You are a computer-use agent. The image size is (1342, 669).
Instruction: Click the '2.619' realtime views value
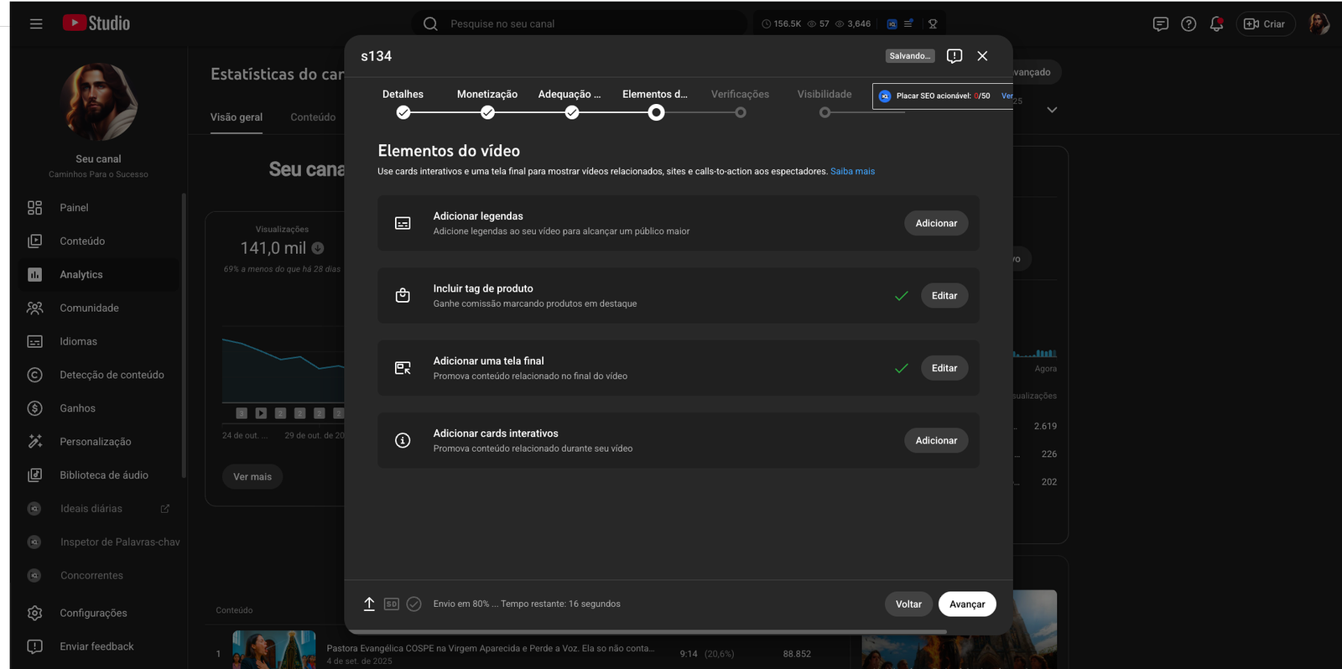point(1045,426)
